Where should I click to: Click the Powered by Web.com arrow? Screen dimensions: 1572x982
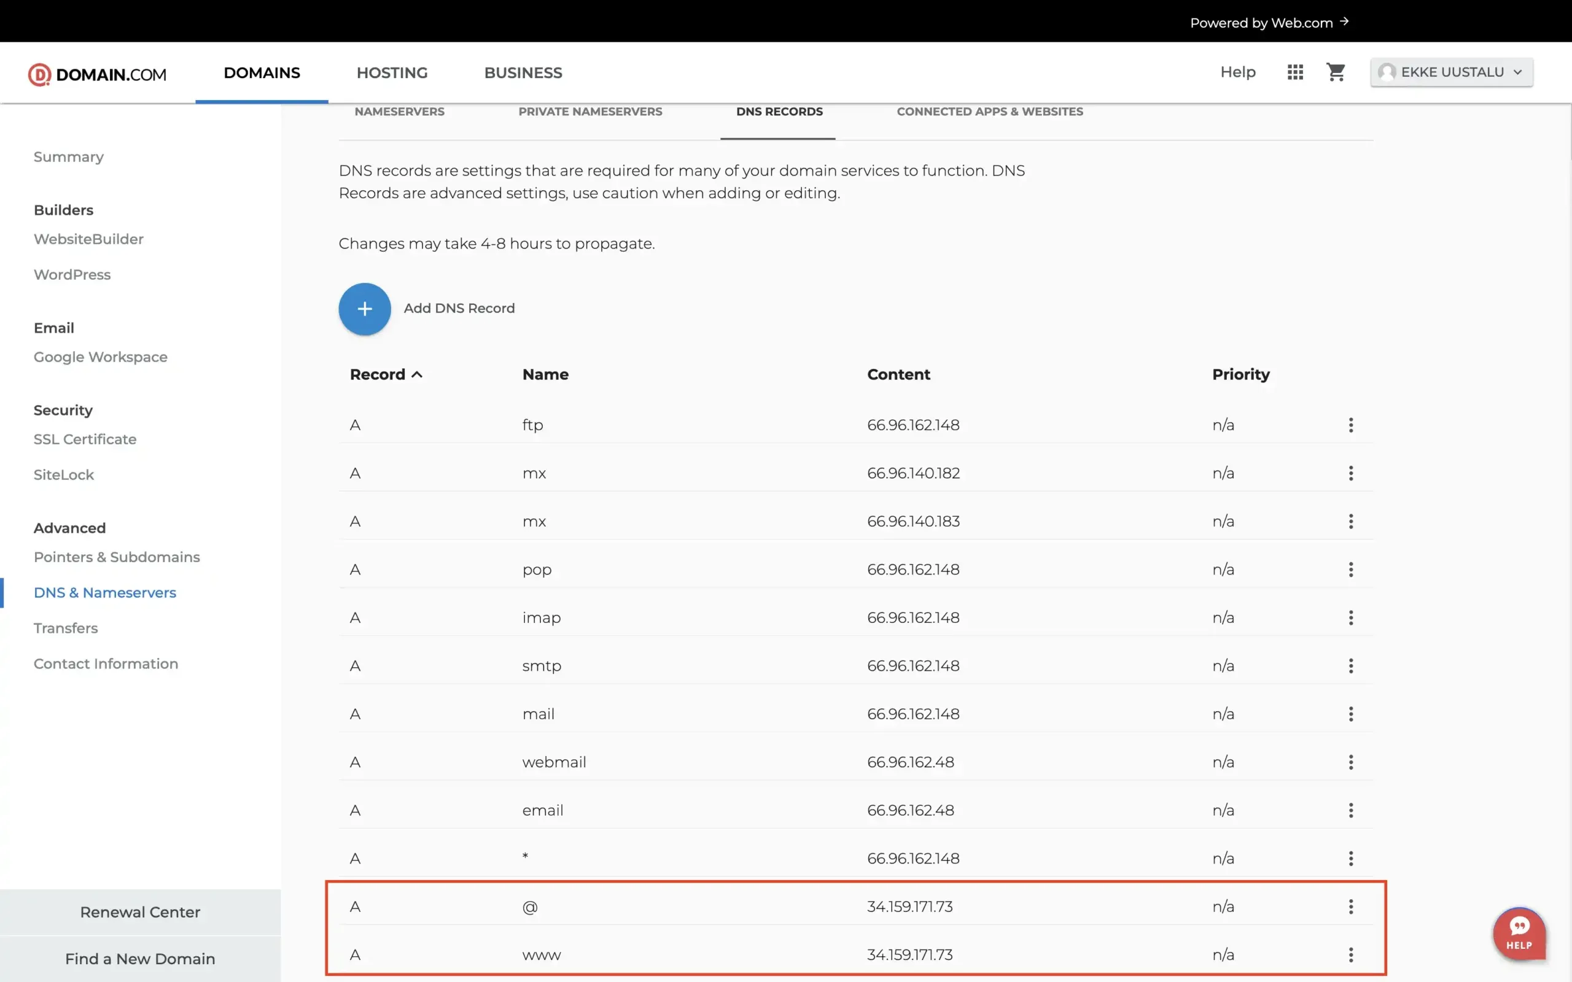click(x=1344, y=22)
